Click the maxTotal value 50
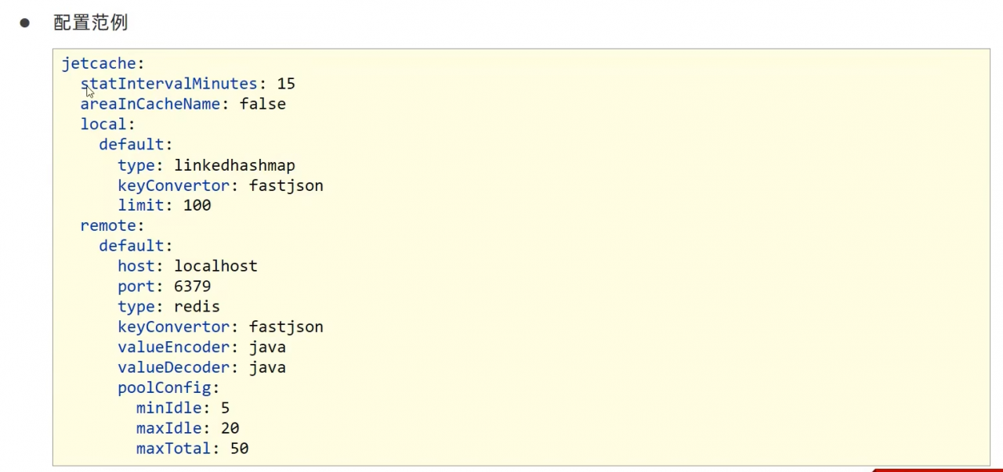Image resolution: width=1003 pixels, height=472 pixels. [239, 449]
